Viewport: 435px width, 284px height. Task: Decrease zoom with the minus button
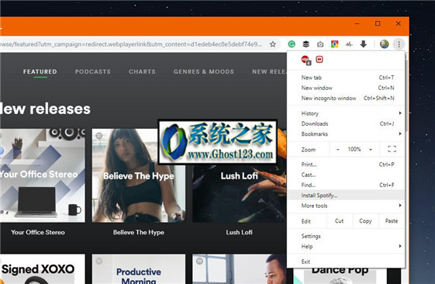coord(337,149)
